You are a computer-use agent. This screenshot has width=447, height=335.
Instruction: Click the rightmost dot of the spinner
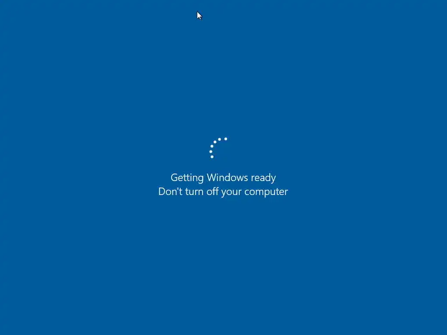(x=226, y=139)
